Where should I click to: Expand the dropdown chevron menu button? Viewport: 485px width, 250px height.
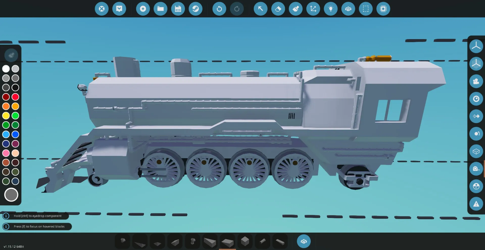coord(119,9)
